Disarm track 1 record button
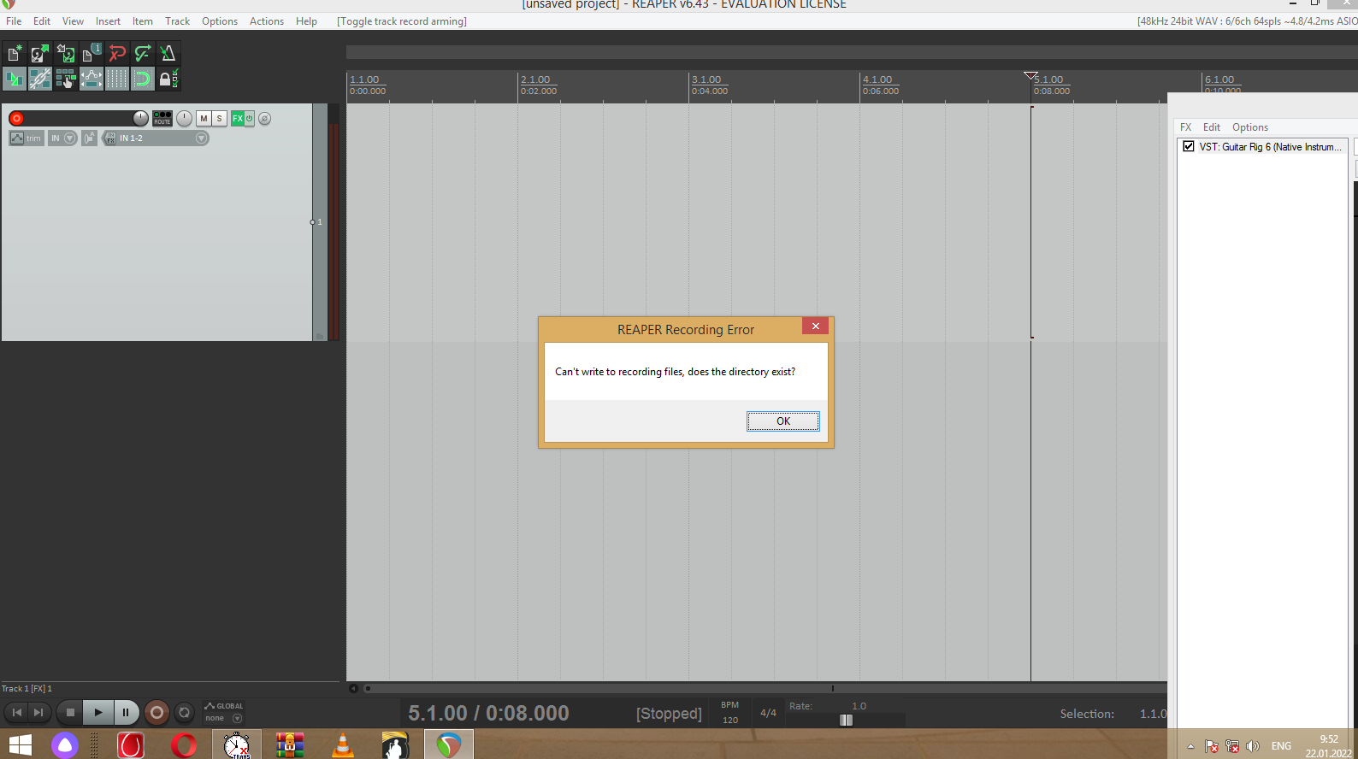Viewport: 1358px width, 759px height. pyautogui.click(x=16, y=119)
